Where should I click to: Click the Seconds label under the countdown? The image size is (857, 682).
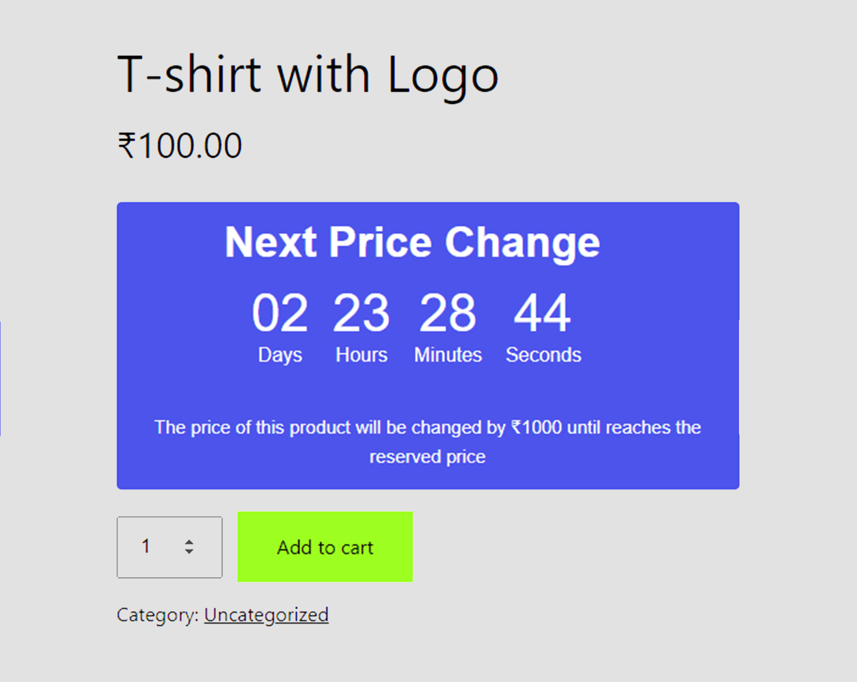coord(543,355)
